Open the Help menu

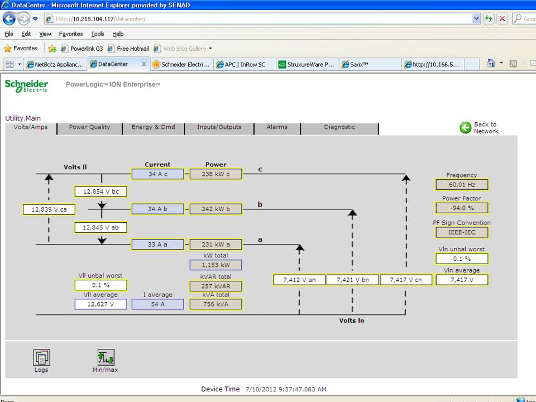[118, 34]
